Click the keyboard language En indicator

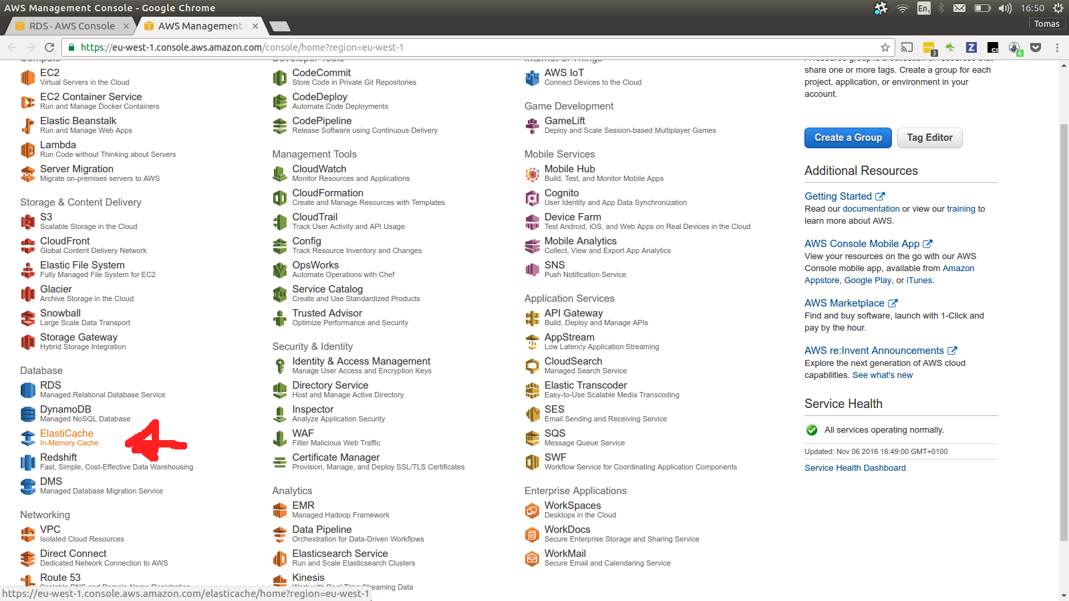point(923,8)
